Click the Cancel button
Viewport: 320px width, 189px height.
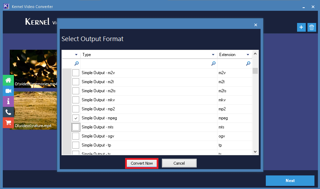coord(179,163)
